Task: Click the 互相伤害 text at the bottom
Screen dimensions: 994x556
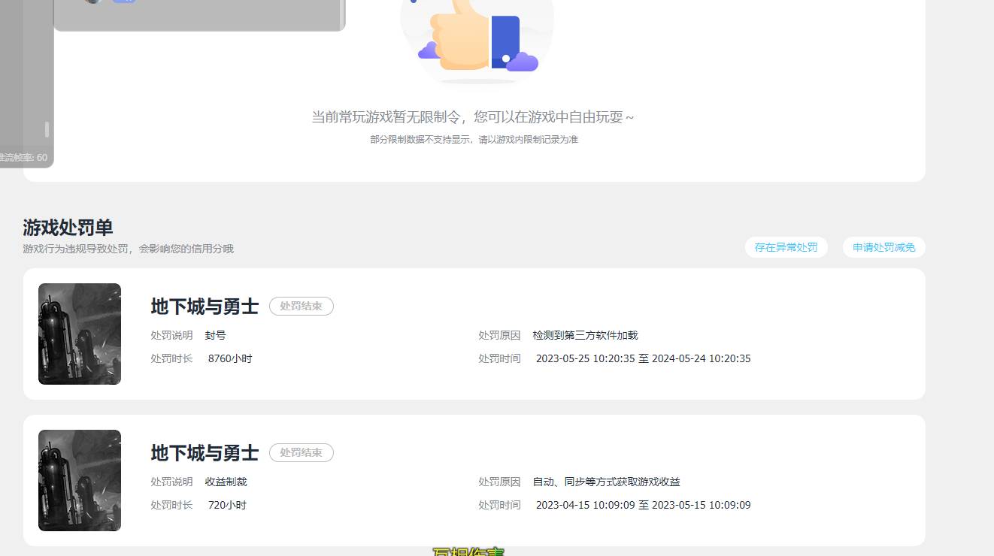Action: (x=468, y=551)
